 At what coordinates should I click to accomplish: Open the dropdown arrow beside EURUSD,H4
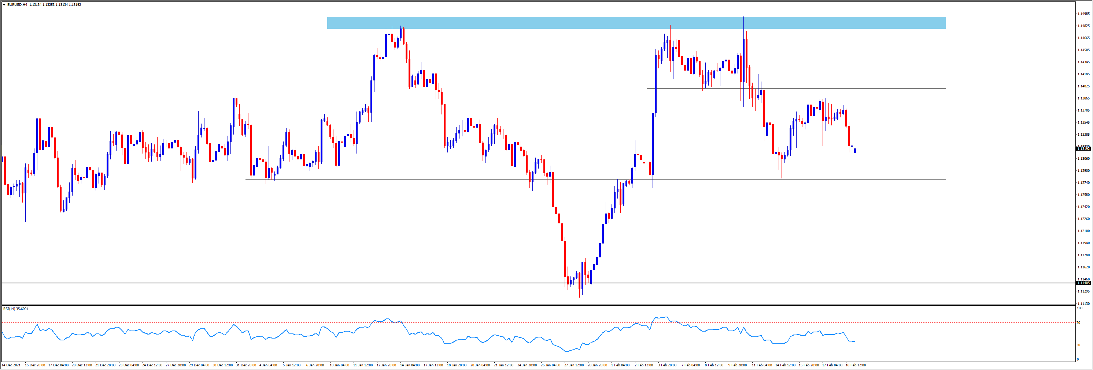tap(4, 5)
